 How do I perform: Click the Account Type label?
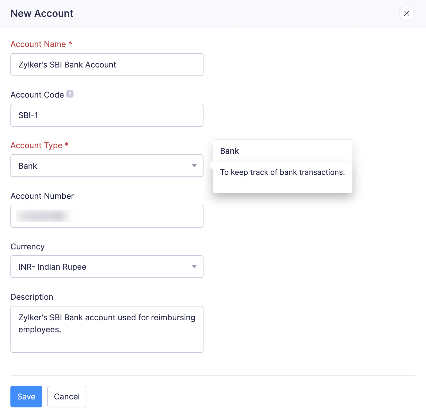[x=36, y=145]
